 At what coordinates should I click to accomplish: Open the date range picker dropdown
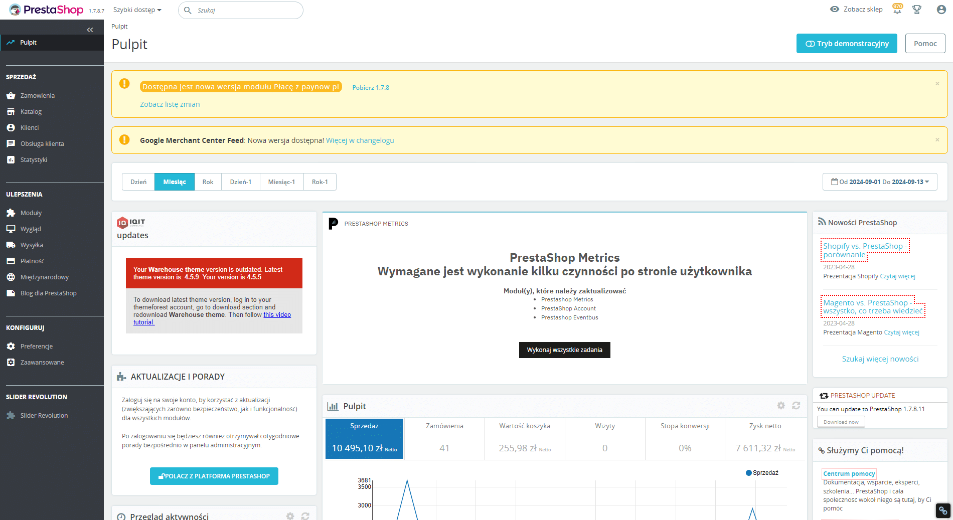[x=880, y=182]
